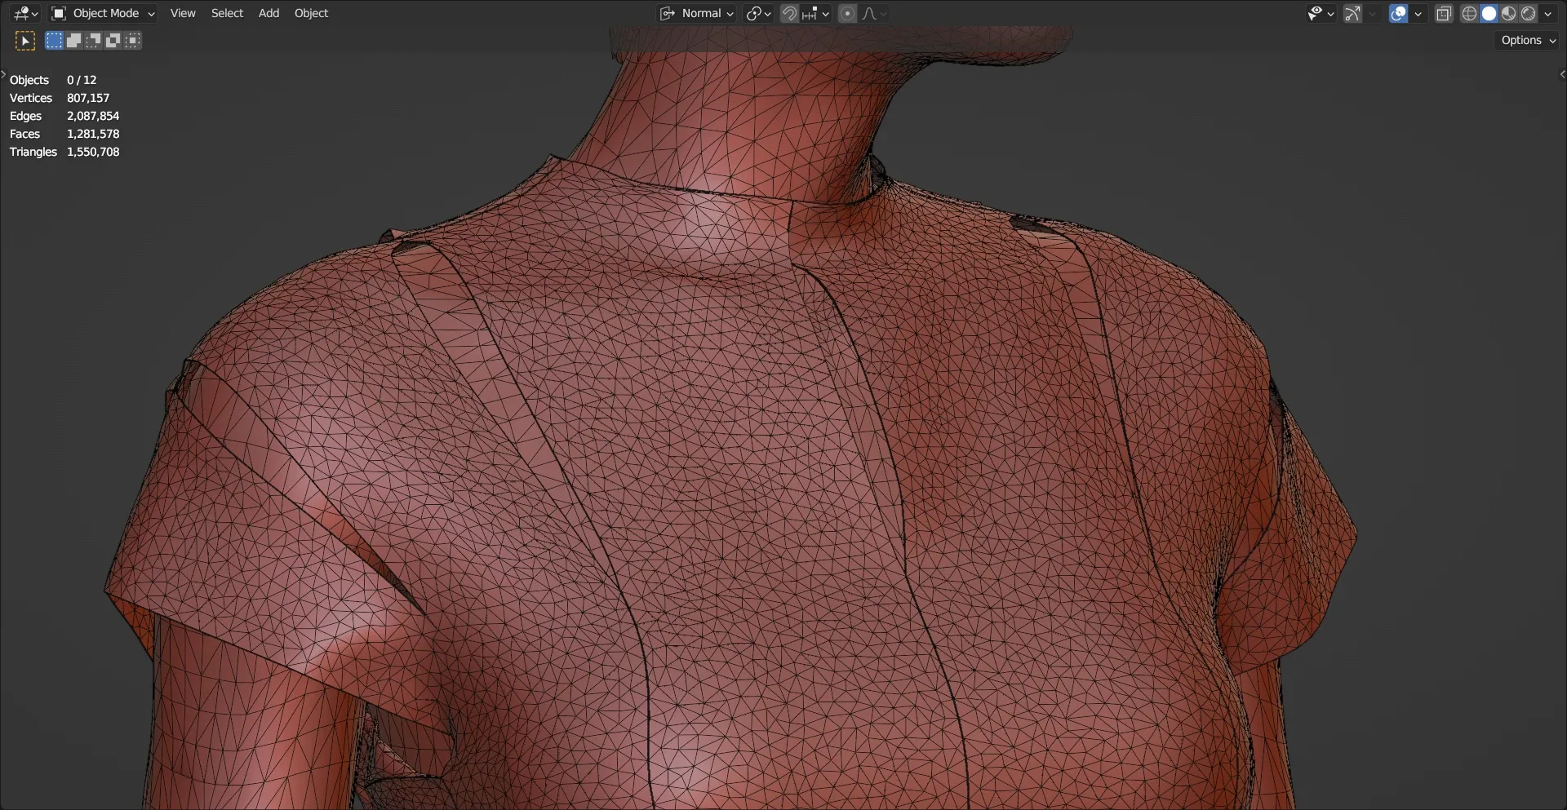Switch to Solid viewport shading
Screen dimensions: 1567x810
[x=1489, y=13]
